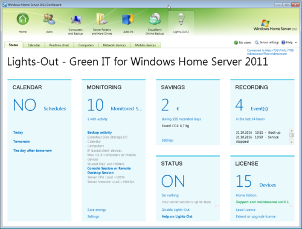Click the dashboard window title icon
302x229 pixels.
[x=5, y=5]
